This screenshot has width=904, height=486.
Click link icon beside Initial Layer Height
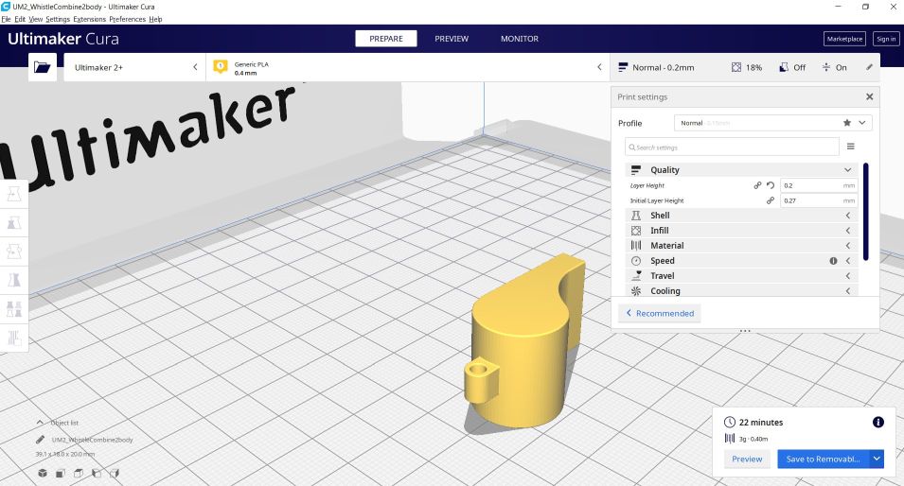[x=771, y=200]
